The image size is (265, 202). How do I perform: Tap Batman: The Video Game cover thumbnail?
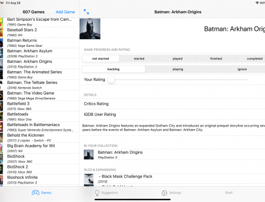(2, 96)
